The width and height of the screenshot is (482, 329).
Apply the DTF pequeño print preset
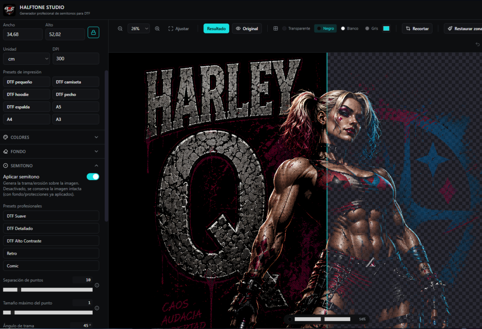click(26, 82)
